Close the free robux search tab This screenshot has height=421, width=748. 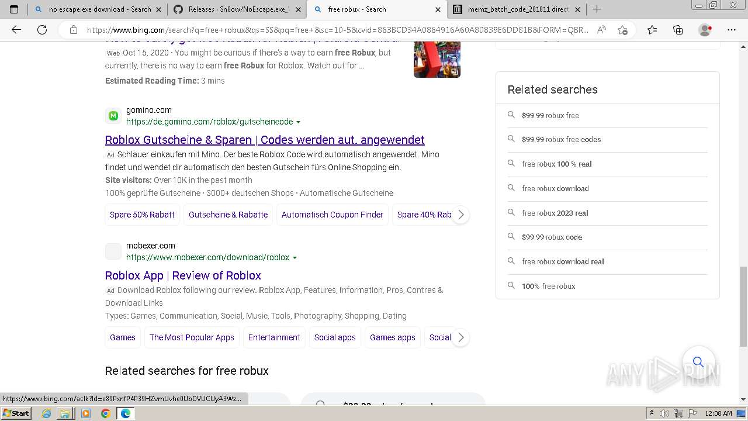point(438,9)
